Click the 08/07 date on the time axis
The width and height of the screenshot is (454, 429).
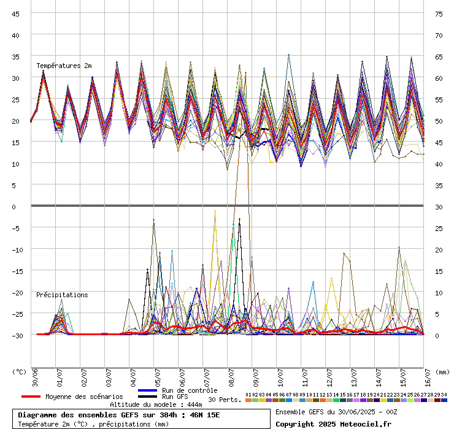coord(231,376)
